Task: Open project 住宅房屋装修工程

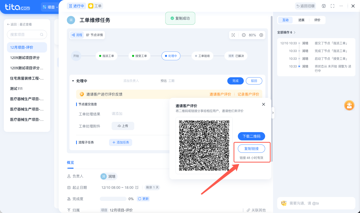Action: point(27,78)
